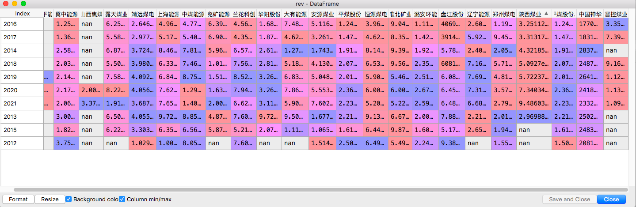Select the 2016 row index
The height and width of the screenshot is (207, 636).
(22, 24)
